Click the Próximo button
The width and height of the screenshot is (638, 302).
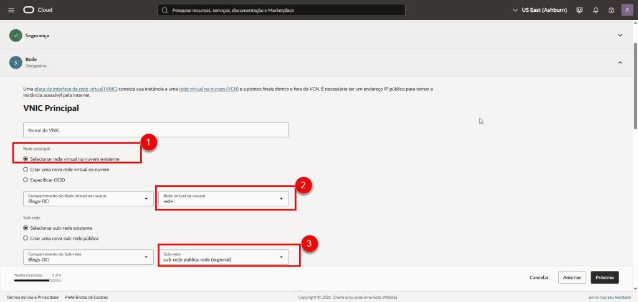(604, 278)
